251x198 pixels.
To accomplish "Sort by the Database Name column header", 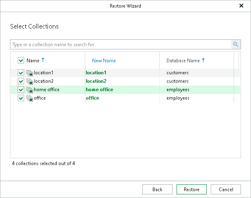I will point(183,61).
